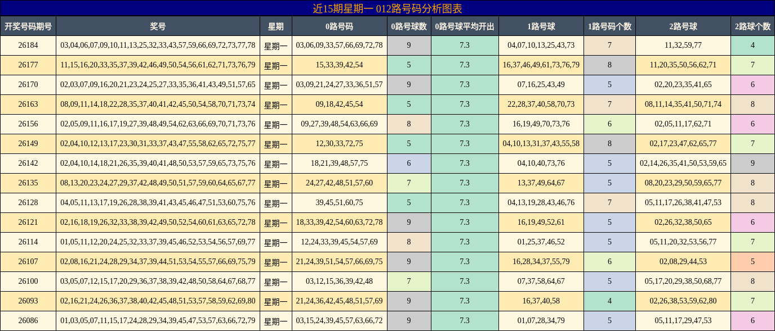The width and height of the screenshot is (775, 331).
Task: Select issue number 26170
Action: coord(28,85)
